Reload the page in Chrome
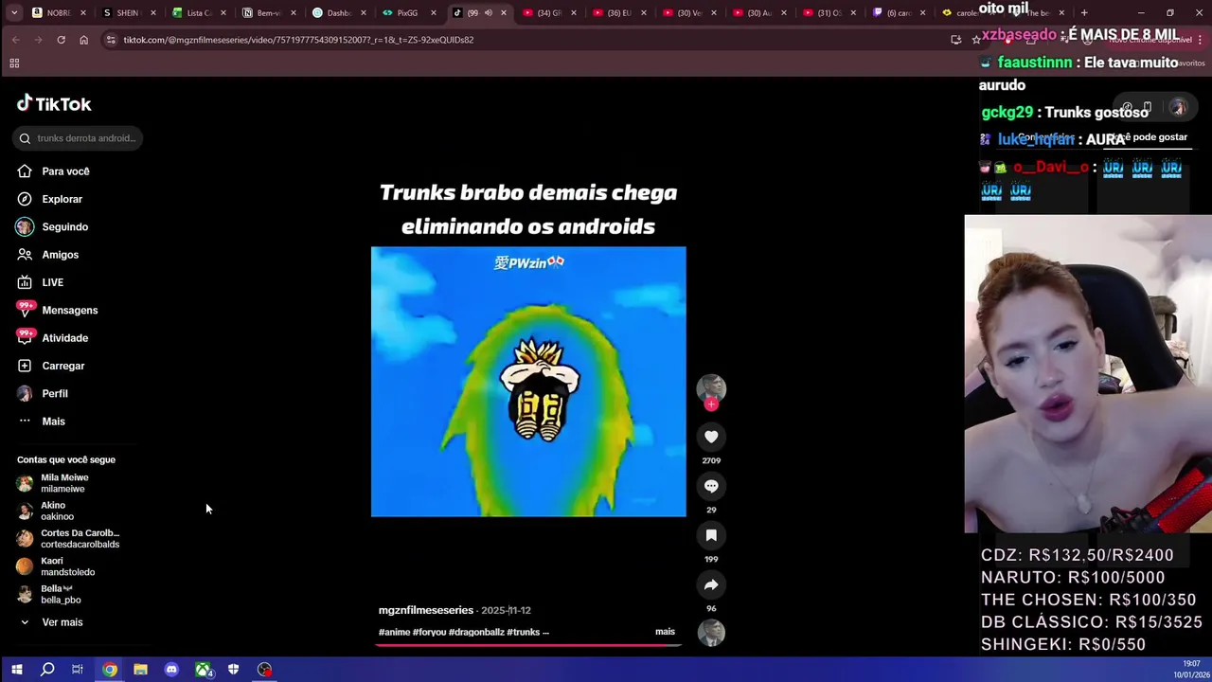Image resolution: width=1212 pixels, height=682 pixels. [61, 40]
